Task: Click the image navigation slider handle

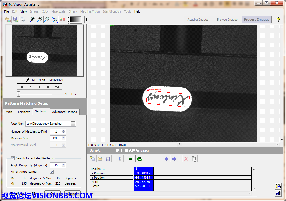Action: coord(18,94)
